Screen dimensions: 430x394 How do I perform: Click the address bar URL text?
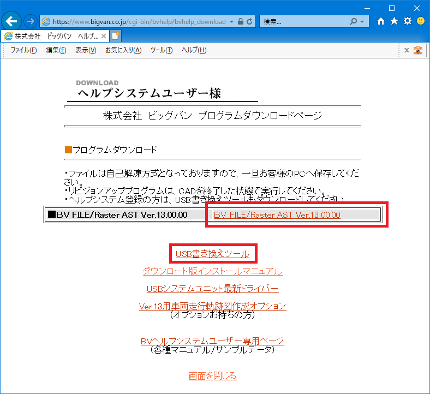(139, 22)
